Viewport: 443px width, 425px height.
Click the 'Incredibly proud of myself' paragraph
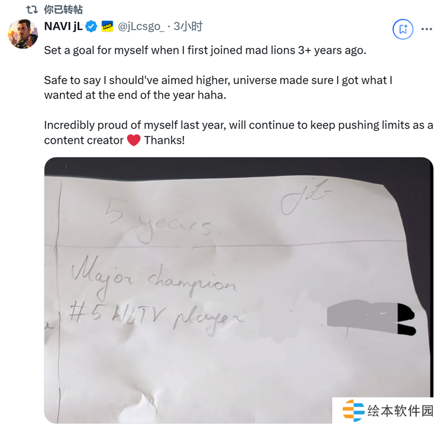[x=239, y=132]
